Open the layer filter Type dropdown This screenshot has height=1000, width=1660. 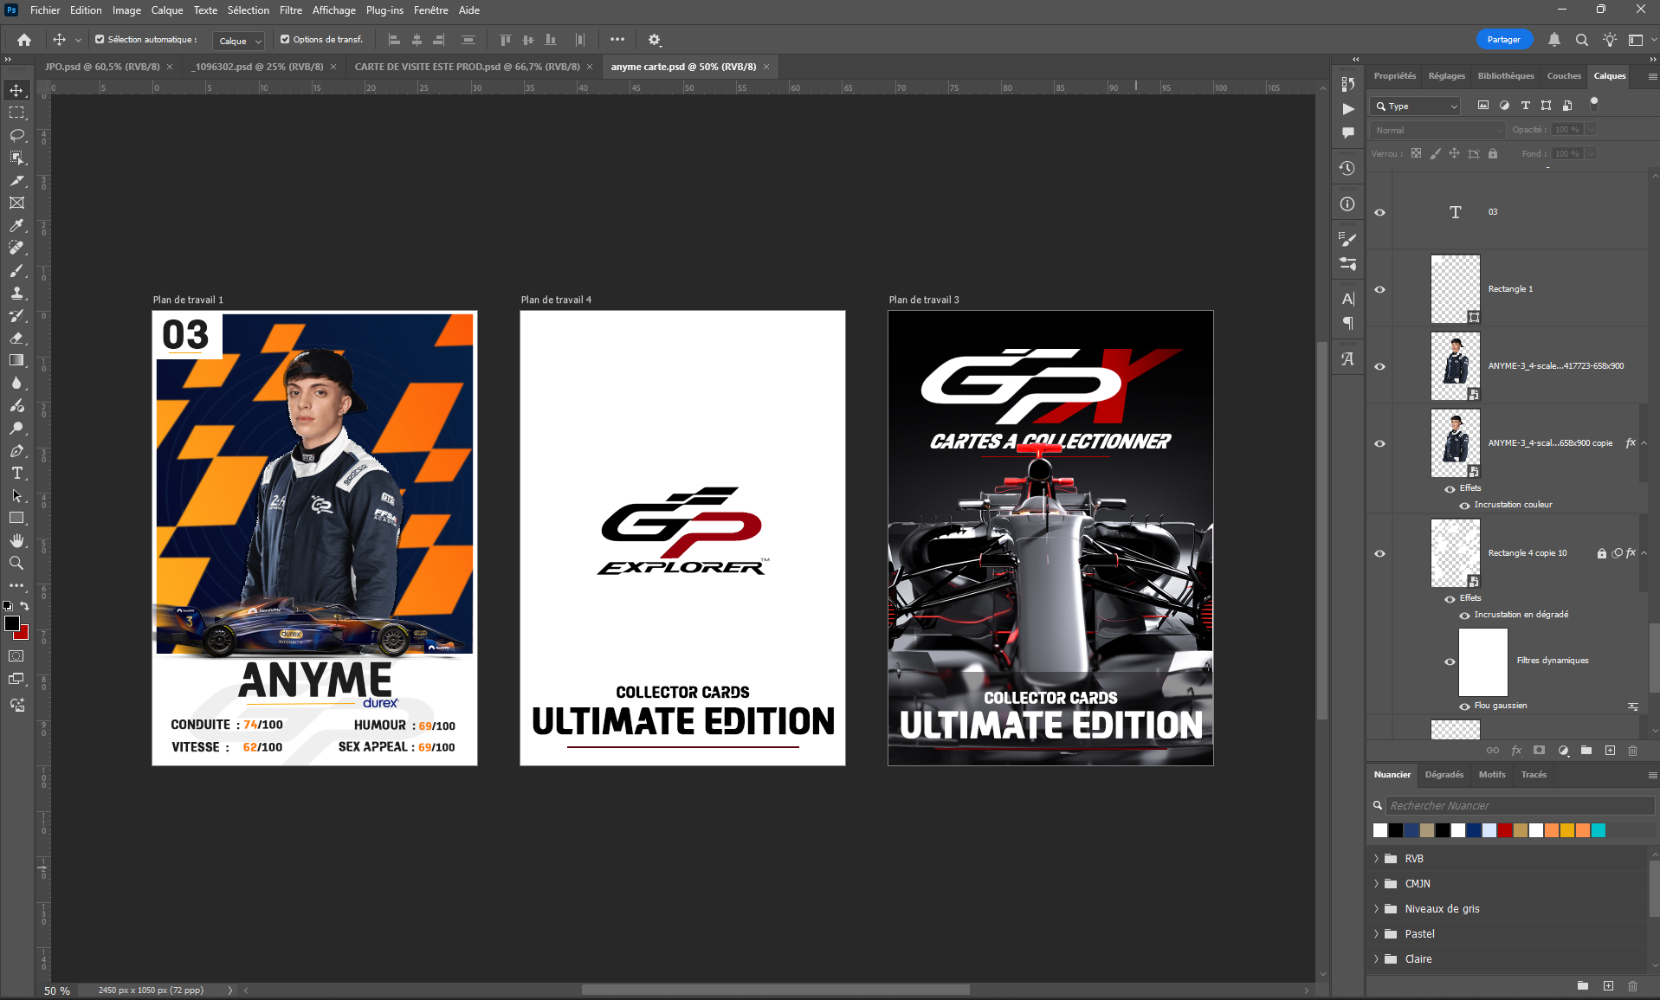click(1416, 106)
